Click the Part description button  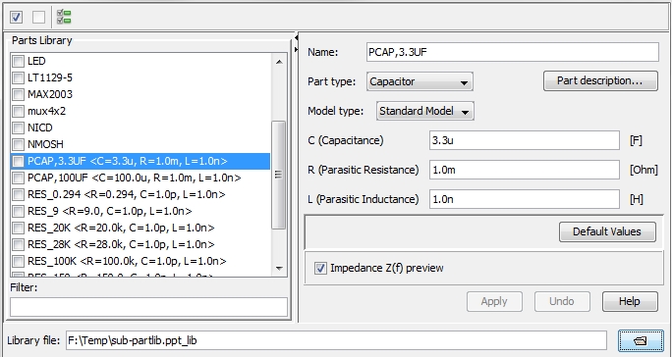[x=600, y=80]
